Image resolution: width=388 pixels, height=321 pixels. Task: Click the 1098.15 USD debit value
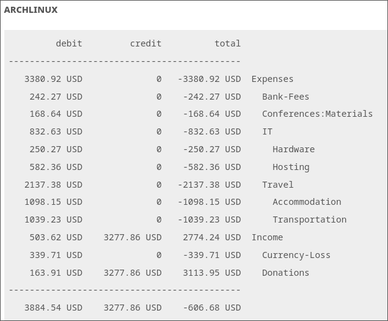(53, 202)
